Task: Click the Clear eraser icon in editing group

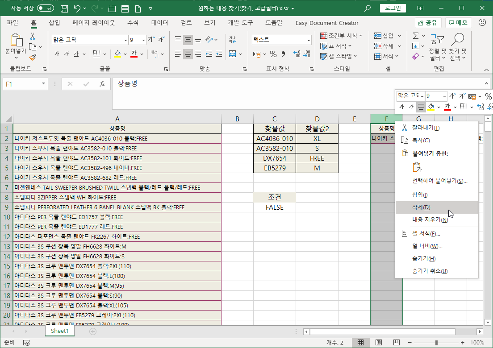Action: [416, 56]
